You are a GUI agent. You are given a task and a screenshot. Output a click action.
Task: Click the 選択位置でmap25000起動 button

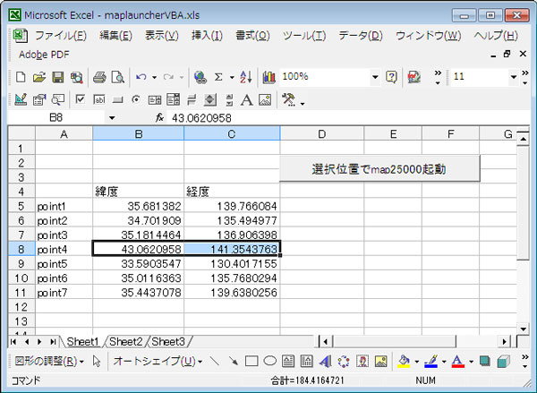pyautogui.click(x=379, y=168)
